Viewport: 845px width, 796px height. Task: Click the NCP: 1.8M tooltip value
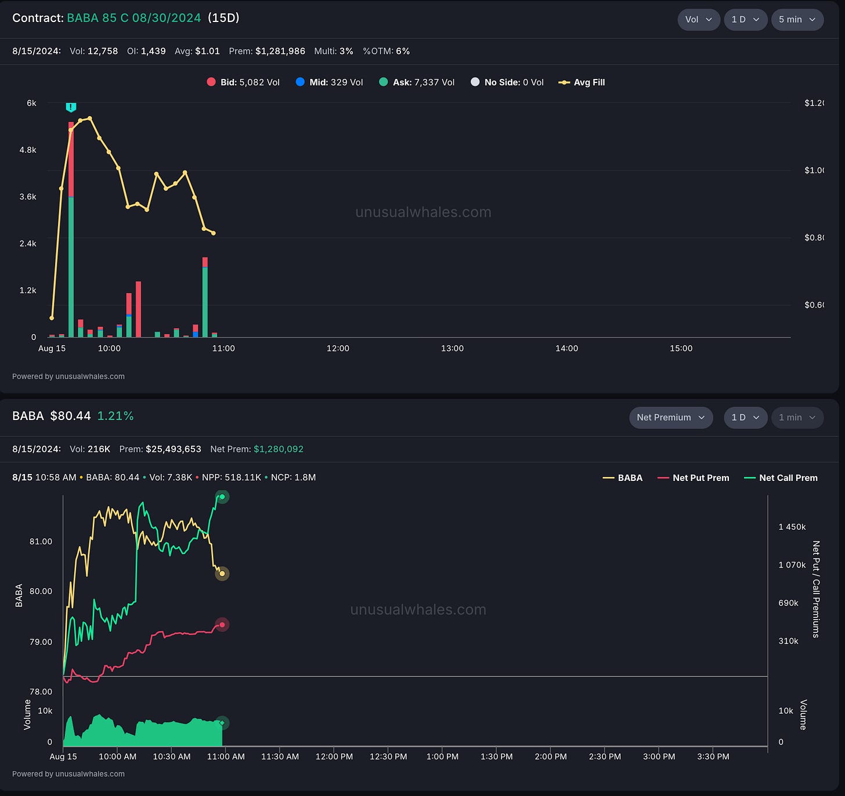(x=293, y=477)
